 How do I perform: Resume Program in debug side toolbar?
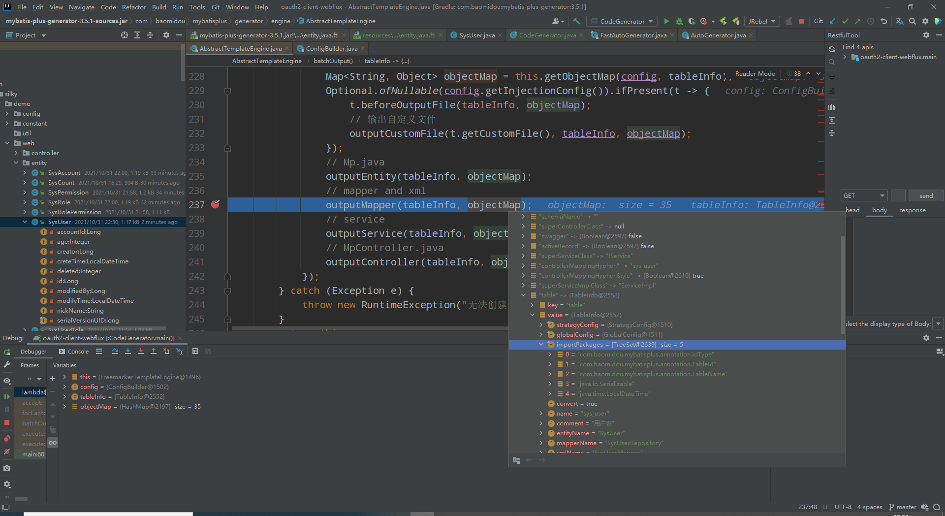click(x=7, y=396)
